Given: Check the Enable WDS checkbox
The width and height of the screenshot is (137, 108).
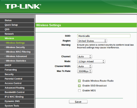Looking at the screenshot, I should (79, 91).
